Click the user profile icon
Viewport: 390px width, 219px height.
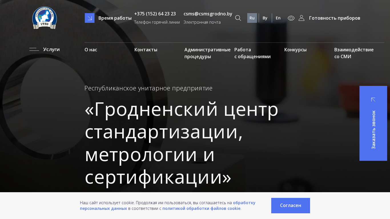[x=301, y=18]
